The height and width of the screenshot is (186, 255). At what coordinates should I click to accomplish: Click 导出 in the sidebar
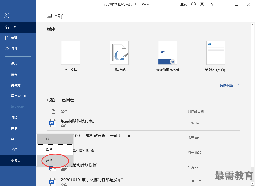[x=18, y=139]
